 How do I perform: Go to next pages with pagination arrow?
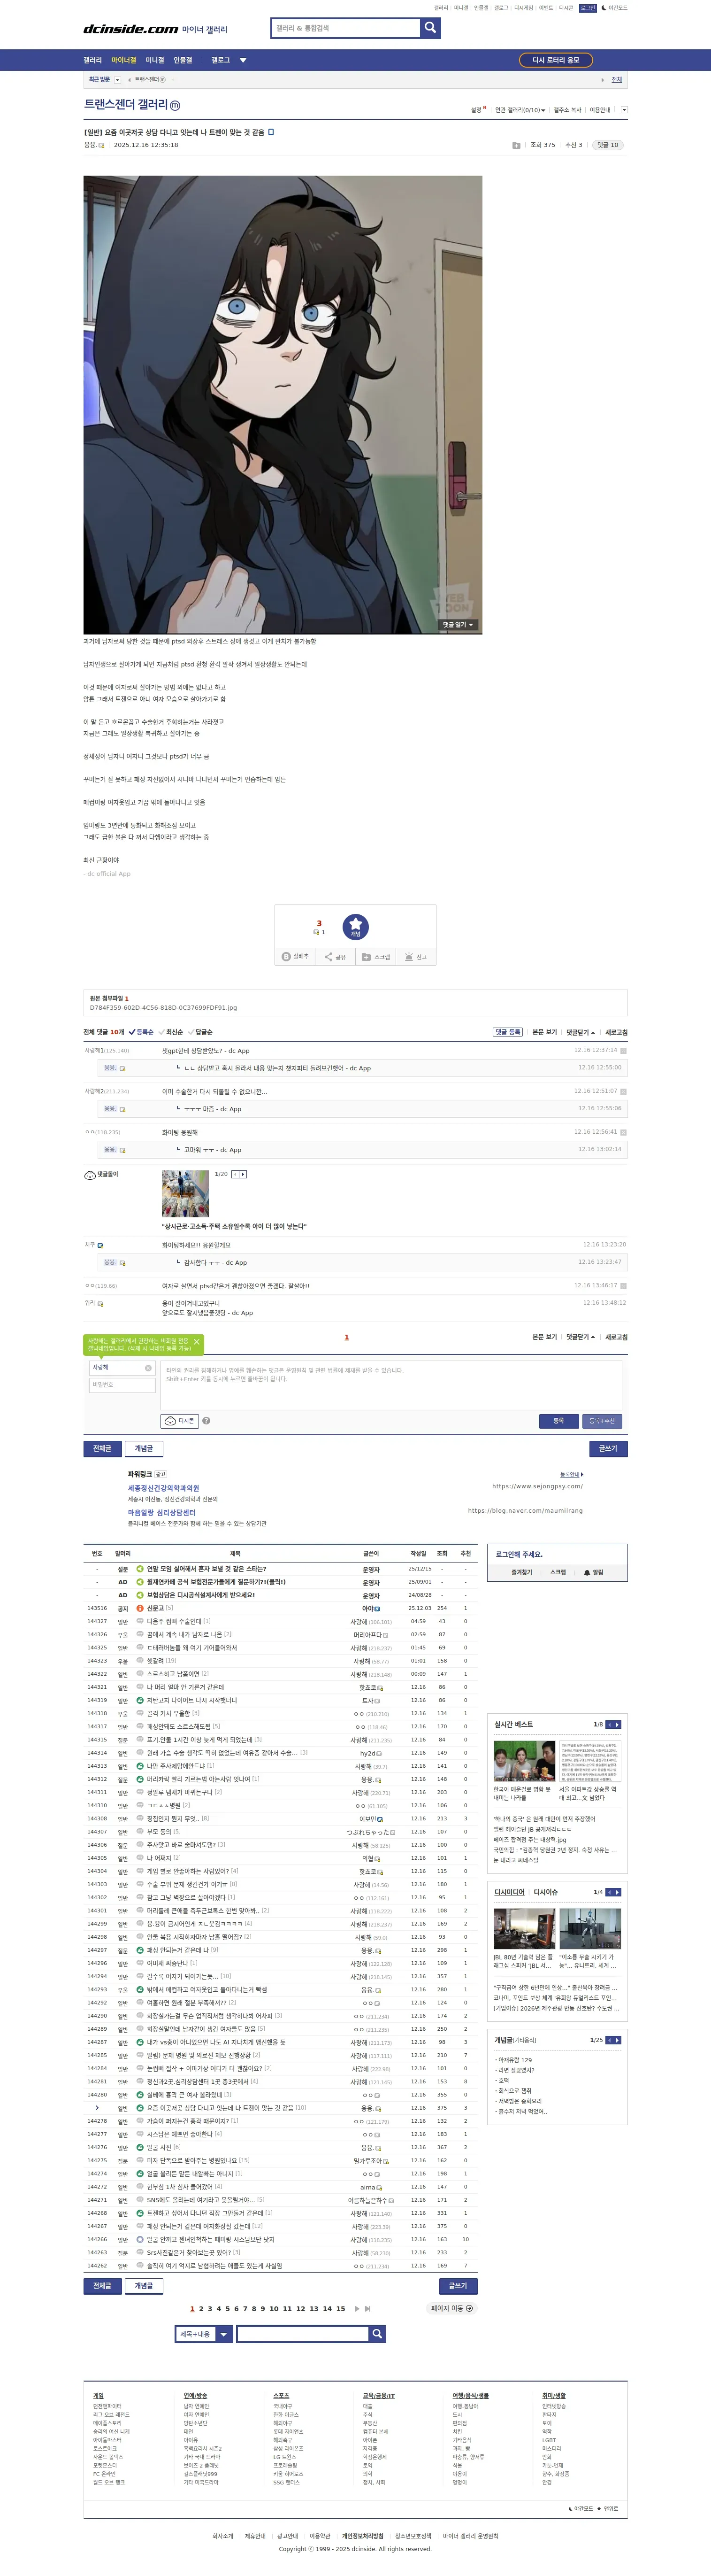coord(357,2309)
